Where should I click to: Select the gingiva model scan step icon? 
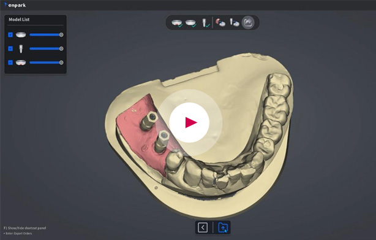click(177, 23)
